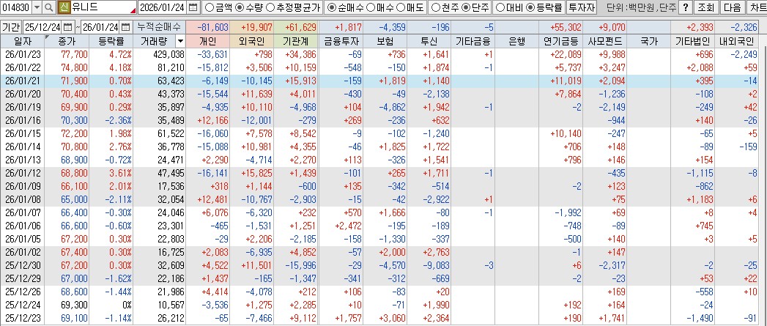Open the stock code 014830 dropdown arrow
Screen dimensions: 767x326
(x=37, y=7)
